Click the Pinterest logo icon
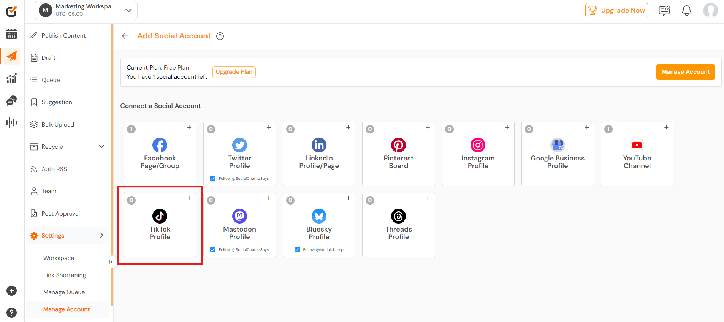Image resolution: width=724 pixels, height=322 pixels. click(398, 145)
